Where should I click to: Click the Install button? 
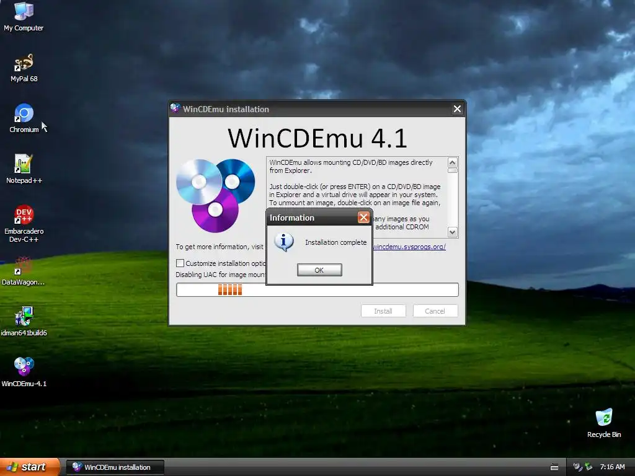383,311
